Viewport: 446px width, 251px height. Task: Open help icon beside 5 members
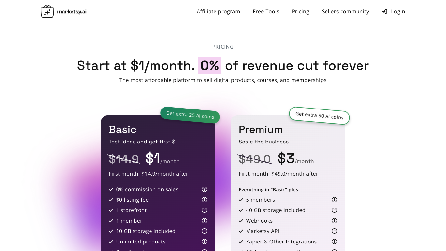tap(334, 200)
